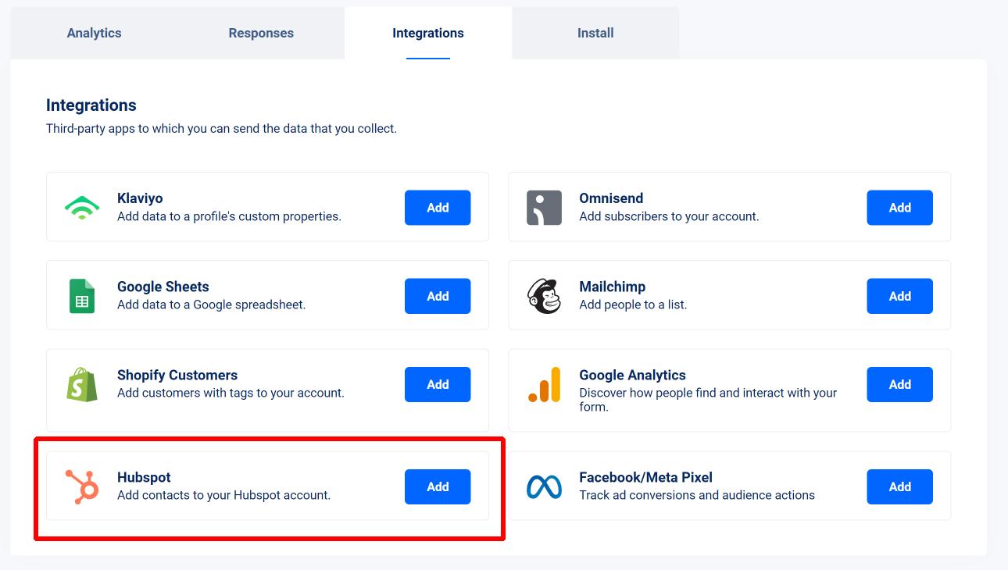Click the Shopify shopping bag icon
1008x570 pixels.
click(x=82, y=384)
